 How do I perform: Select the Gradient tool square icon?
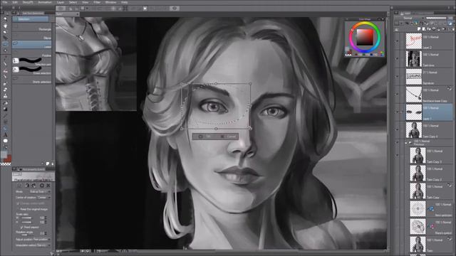pos(5,109)
